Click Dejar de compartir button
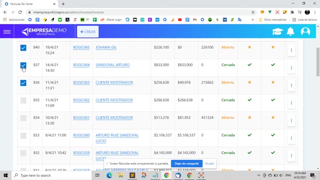This screenshot has height=180, width=320. (x=186, y=163)
